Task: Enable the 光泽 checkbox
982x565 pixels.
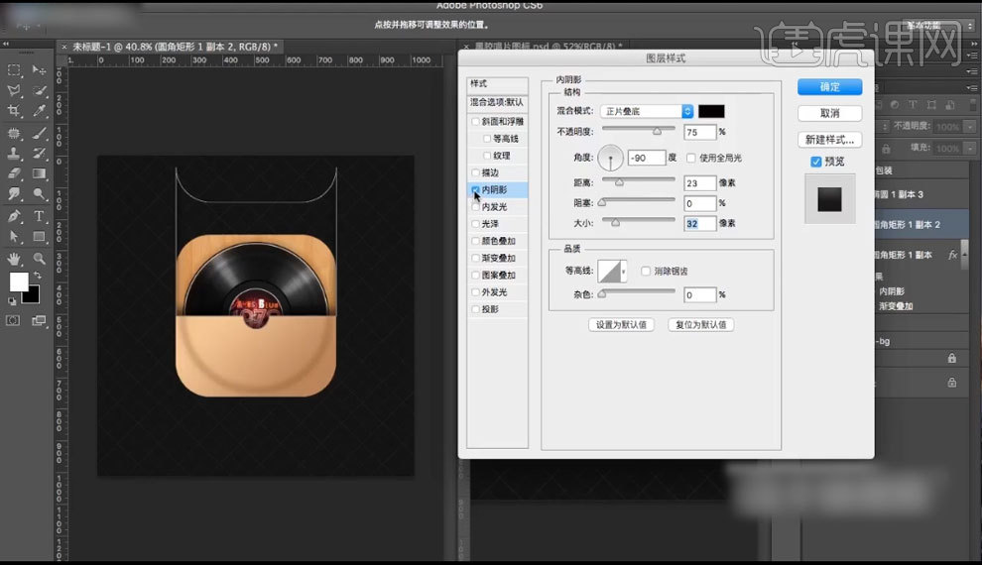Action: point(475,223)
